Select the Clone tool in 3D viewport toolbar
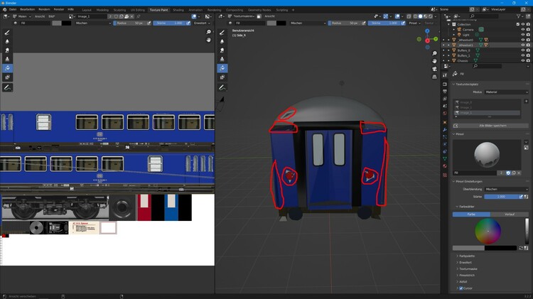 coord(222,60)
